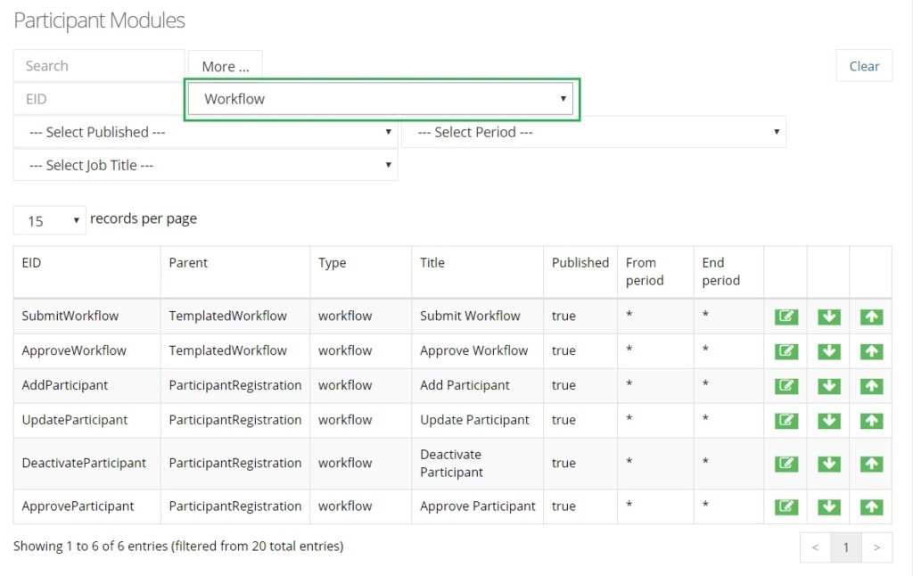Select page 1 in pagination
913x576 pixels.
click(x=846, y=547)
